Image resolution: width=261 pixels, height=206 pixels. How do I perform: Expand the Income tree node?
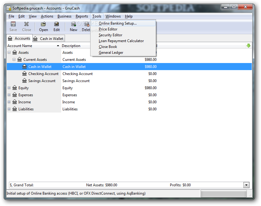pyautogui.click(x=9, y=102)
